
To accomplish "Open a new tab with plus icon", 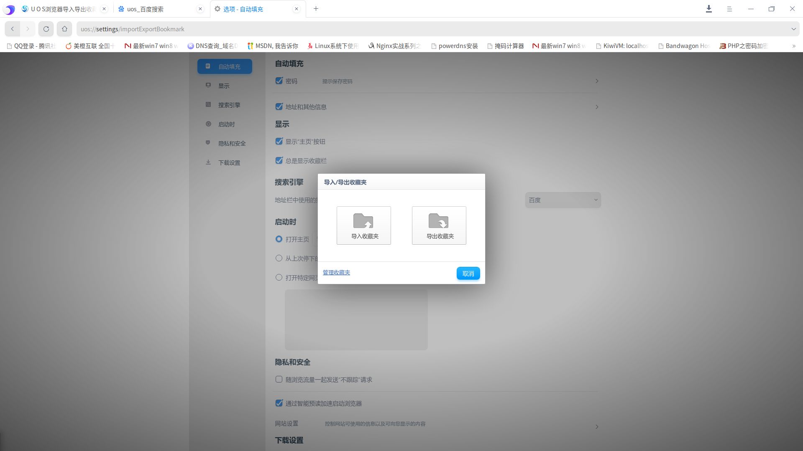I will pyautogui.click(x=316, y=9).
